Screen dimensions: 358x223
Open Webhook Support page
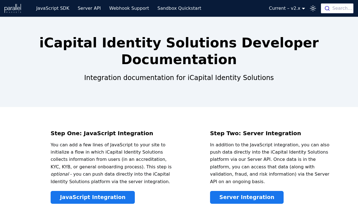pyautogui.click(x=129, y=8)
